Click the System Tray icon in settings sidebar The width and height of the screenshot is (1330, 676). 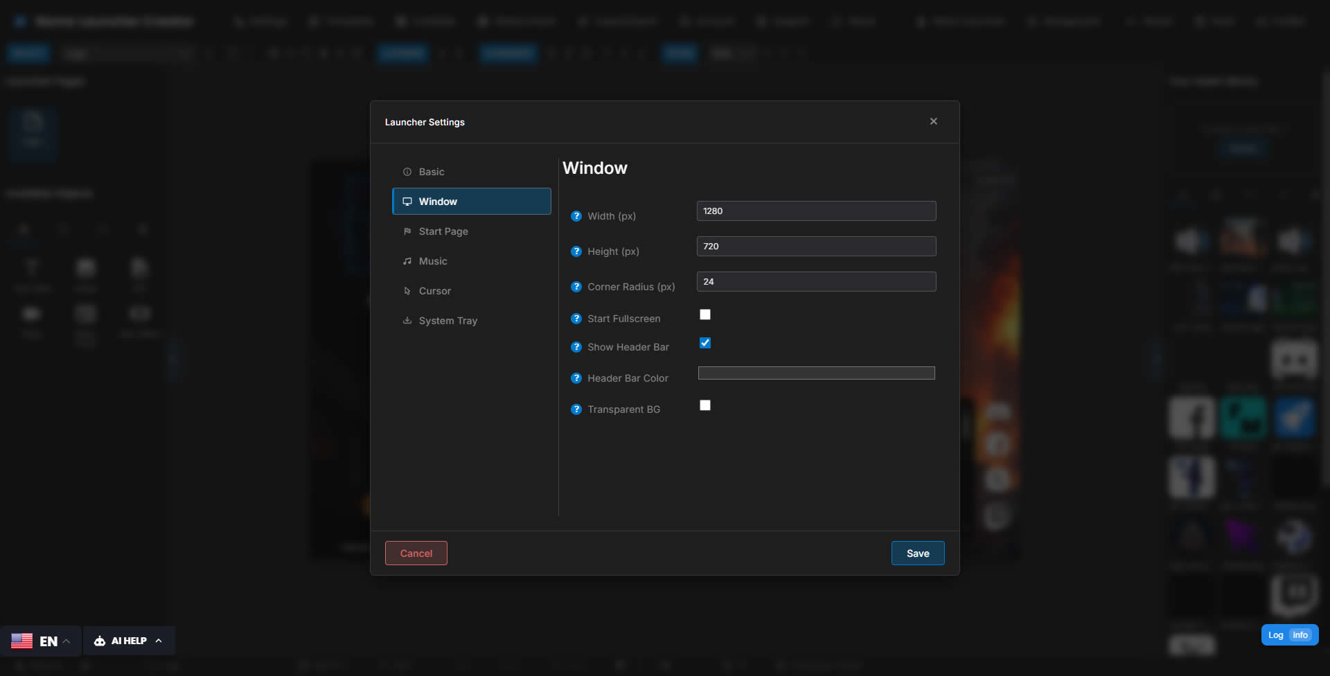click(x=407, y=320)
